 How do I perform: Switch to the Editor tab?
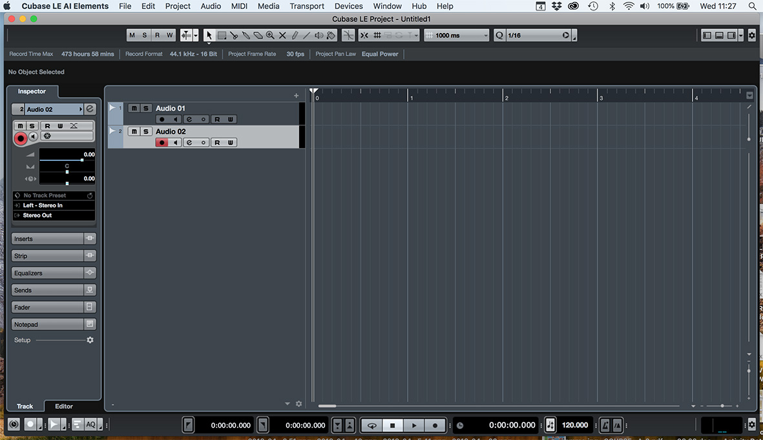(x=64, y=406)
